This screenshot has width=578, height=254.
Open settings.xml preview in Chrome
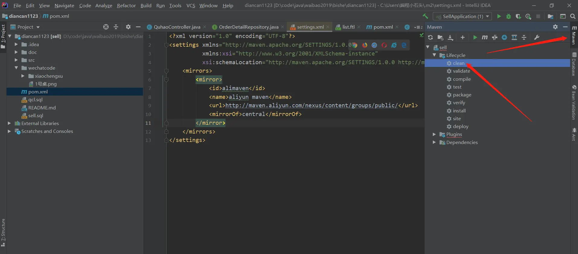tap(355, 45)
